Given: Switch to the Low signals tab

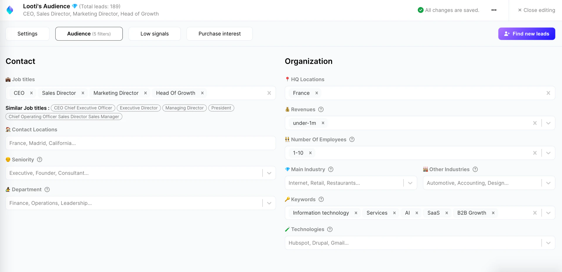Looking at the screenshot, I should pos(155,34).
